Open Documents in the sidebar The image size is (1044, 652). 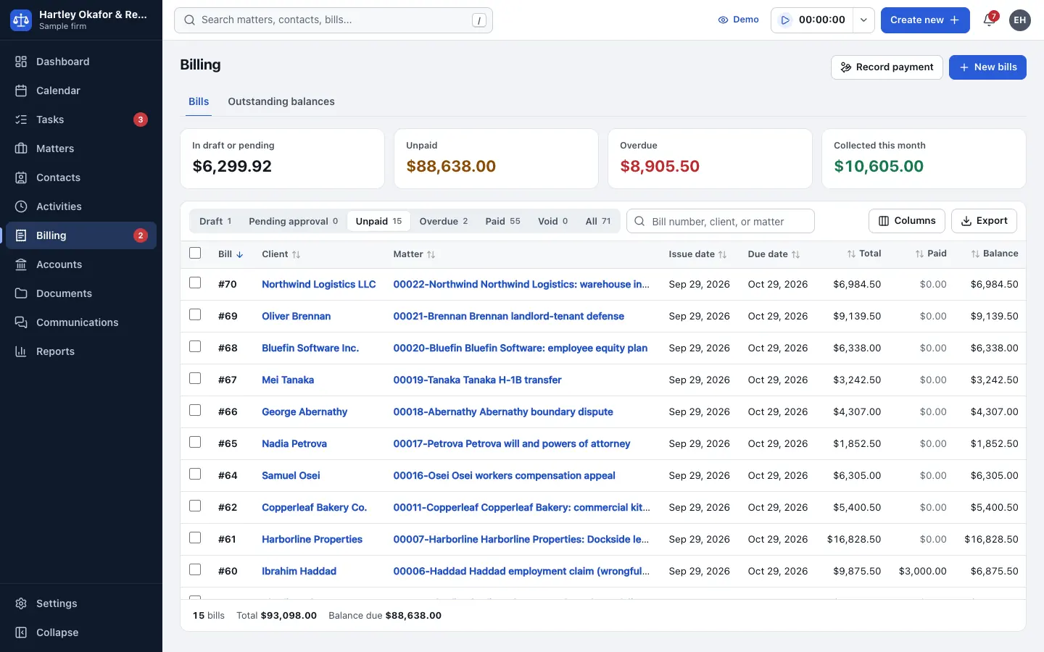[81, 293]
